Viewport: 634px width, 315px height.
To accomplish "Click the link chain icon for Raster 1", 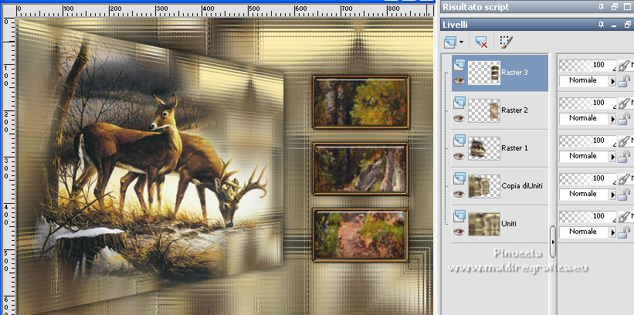I will point(624,141).
